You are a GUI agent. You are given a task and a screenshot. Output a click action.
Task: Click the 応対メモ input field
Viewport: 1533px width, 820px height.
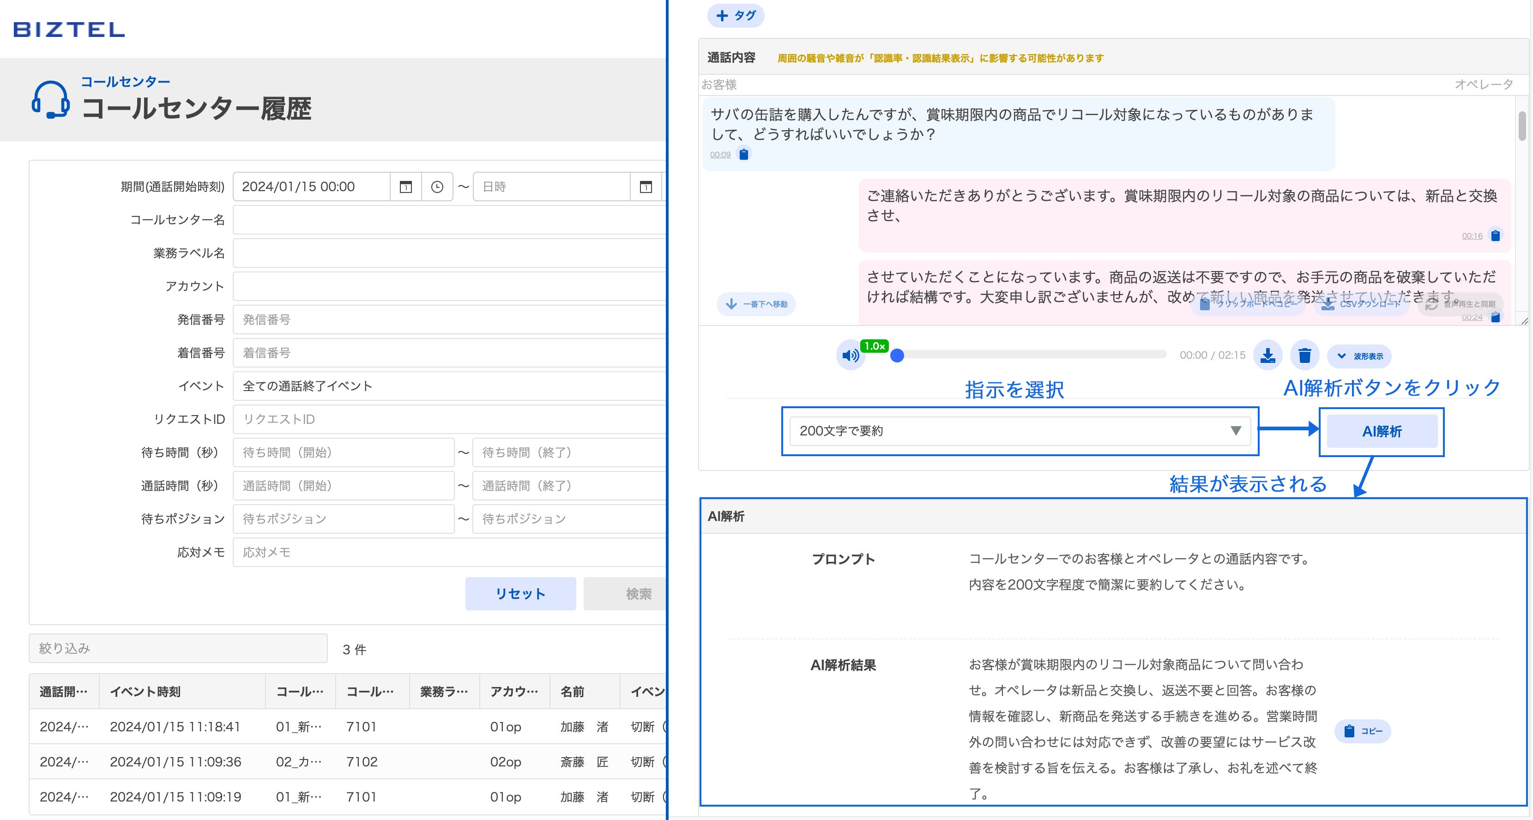449,552
